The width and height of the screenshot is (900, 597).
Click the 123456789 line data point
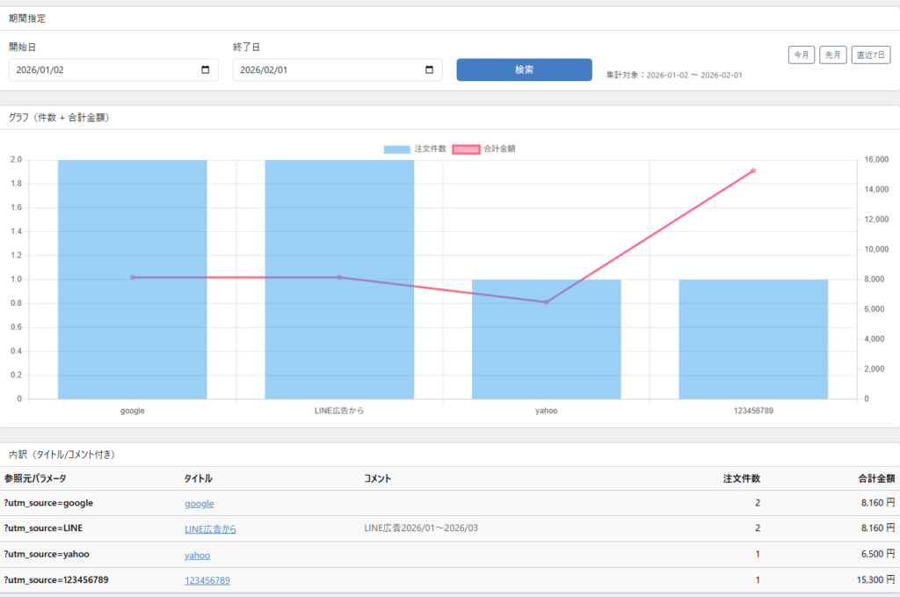[753, 171]
